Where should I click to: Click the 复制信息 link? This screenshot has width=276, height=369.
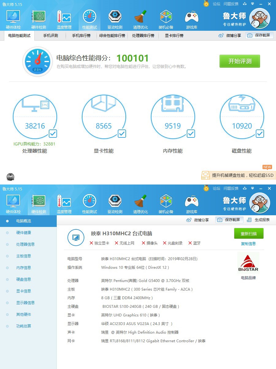coord(248,244)
